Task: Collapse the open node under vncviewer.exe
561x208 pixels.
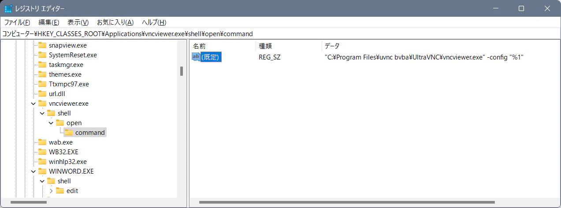Action: click(51, 123)
